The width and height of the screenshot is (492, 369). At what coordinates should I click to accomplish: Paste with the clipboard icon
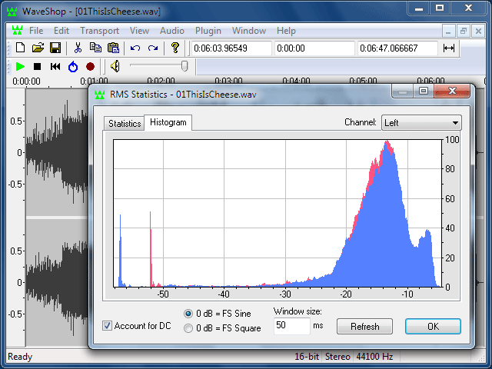pyautogui.click(x=113, y=48)
